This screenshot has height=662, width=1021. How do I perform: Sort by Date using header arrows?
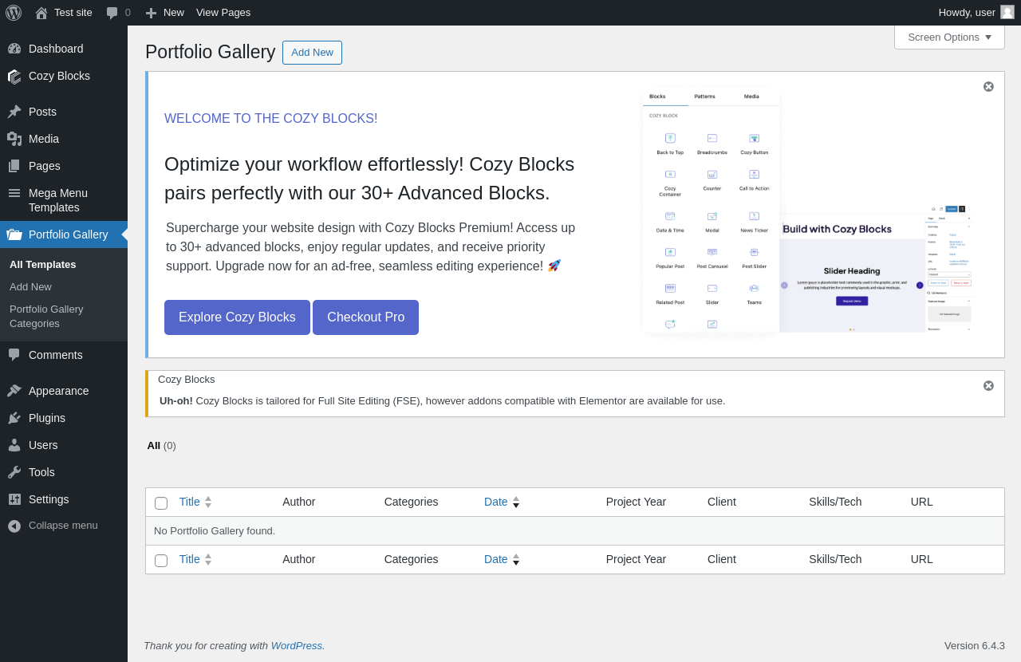tap(516, 502)
